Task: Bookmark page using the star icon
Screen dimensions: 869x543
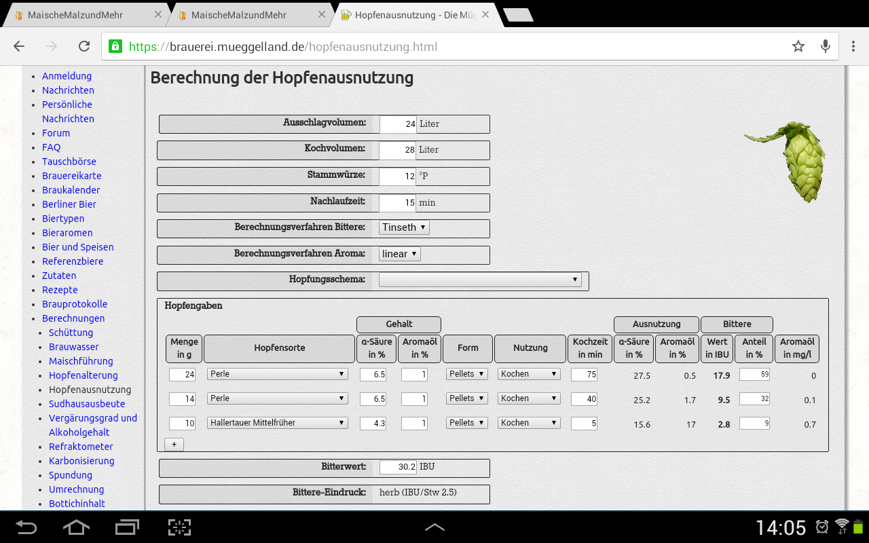Action: [x=798, y=46]
